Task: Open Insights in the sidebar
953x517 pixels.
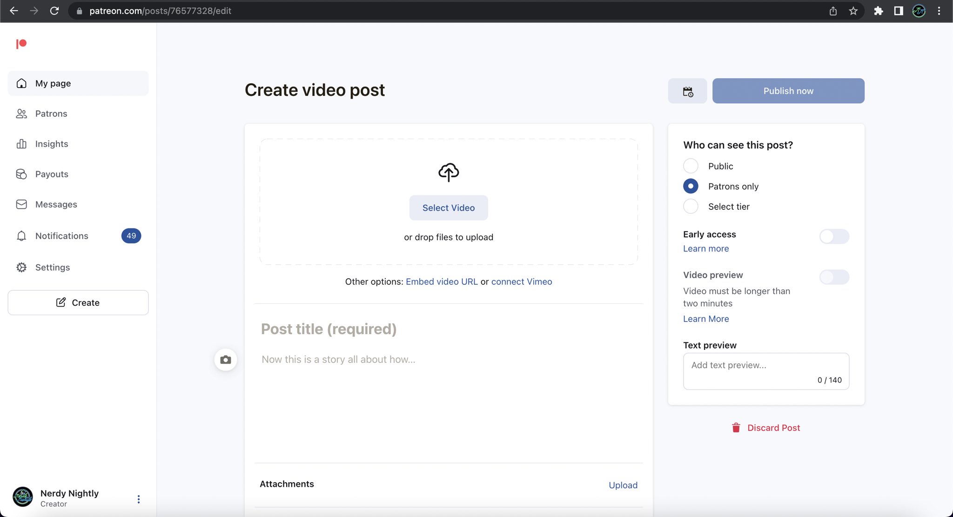Action: pos(52,144)
